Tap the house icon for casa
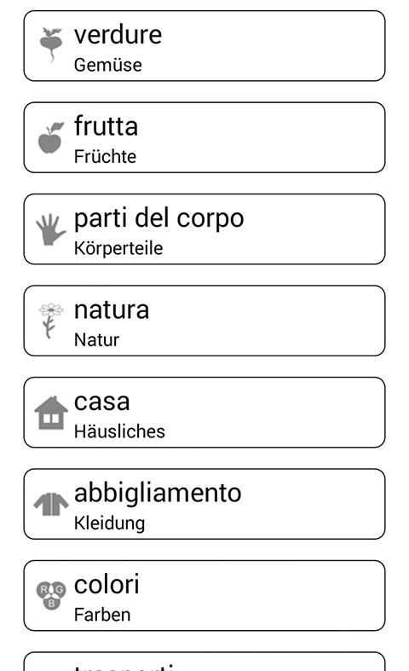This screenshot has width=409, height=671. pos(51,413)
